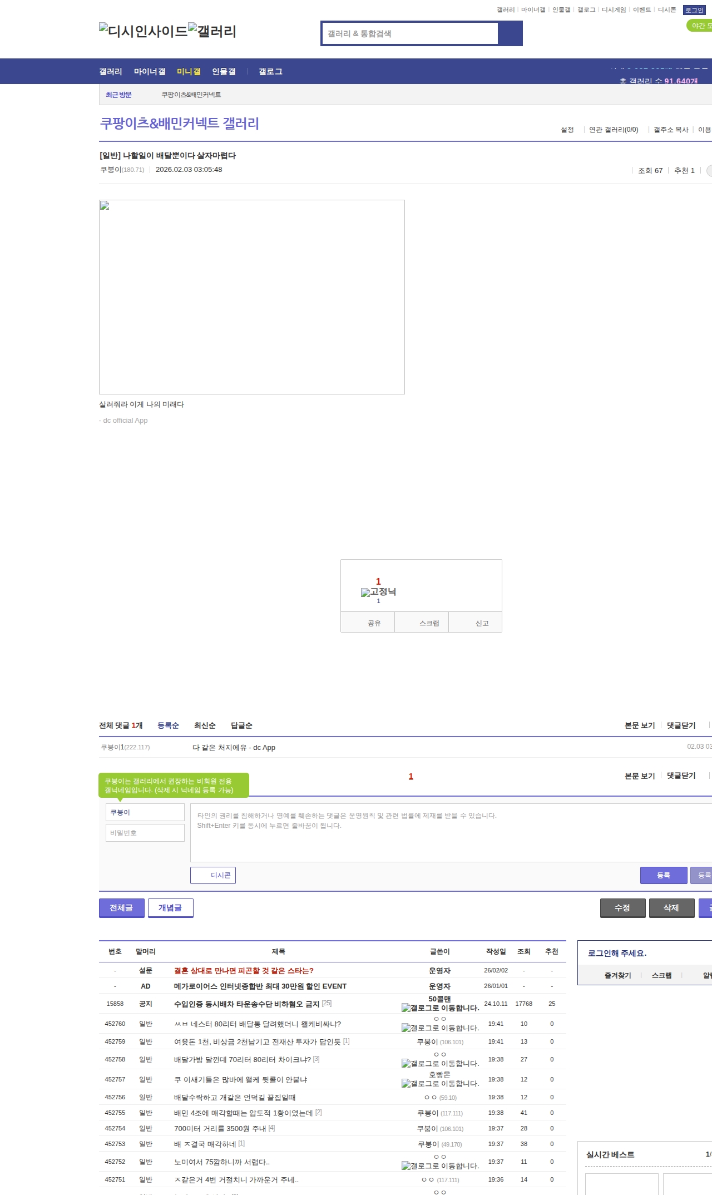Open 50콜맨's gallog icon
Viewport: 712px width, 1195px height.
point(440,1008)
